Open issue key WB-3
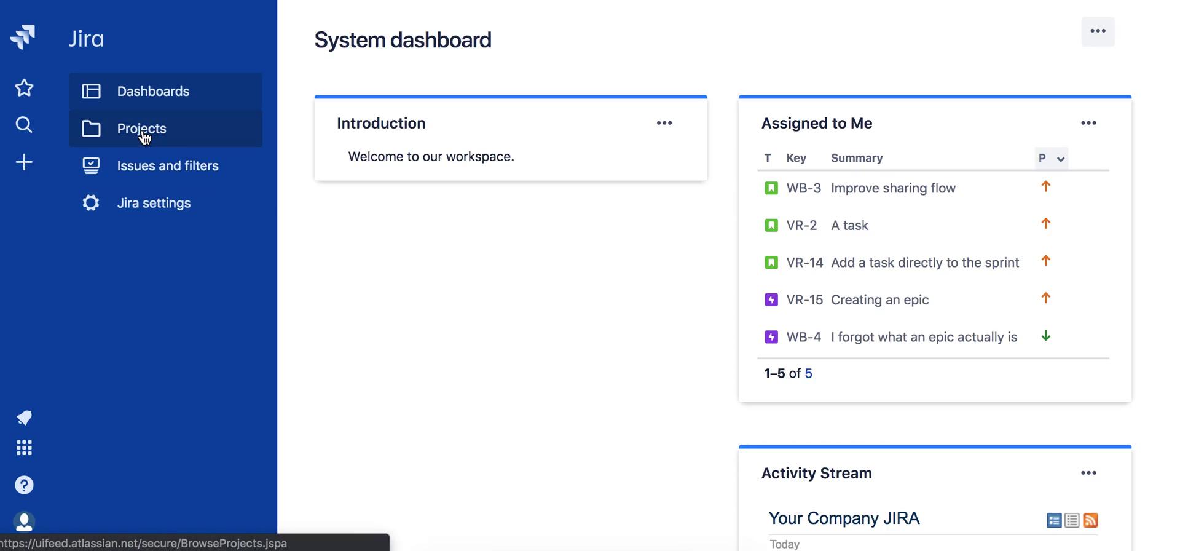1180x551 pixels. point(803,188)
